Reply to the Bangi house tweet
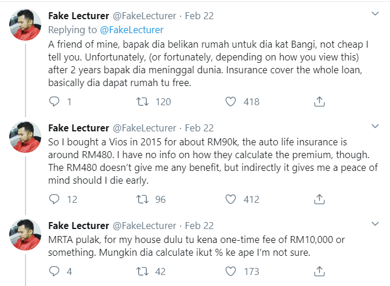390x286 pixels. pyautogui.click(x=55, y=102)
